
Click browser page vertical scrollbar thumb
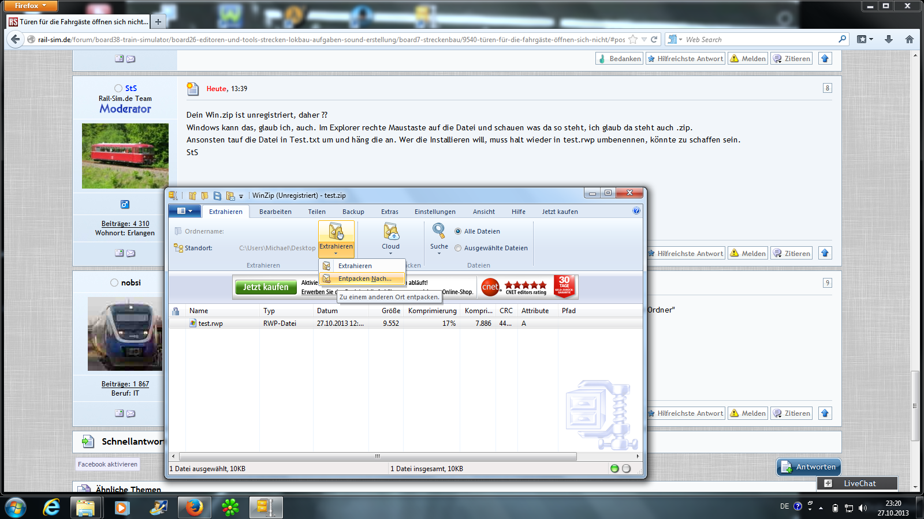915,405
